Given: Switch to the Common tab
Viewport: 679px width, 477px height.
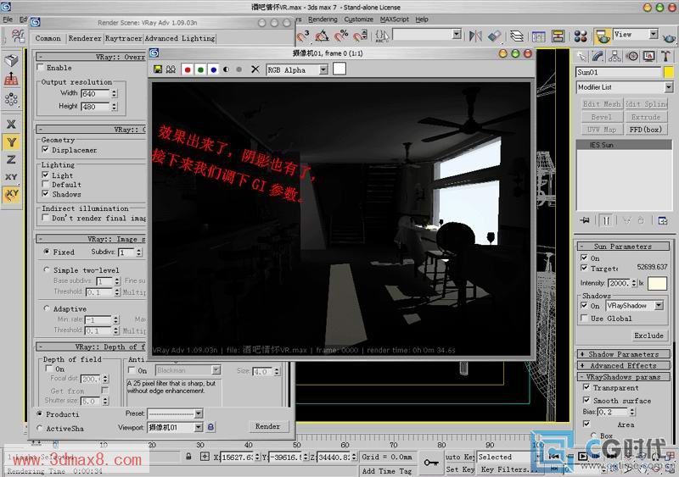Looking at the screenshot, I should (48, 38).
